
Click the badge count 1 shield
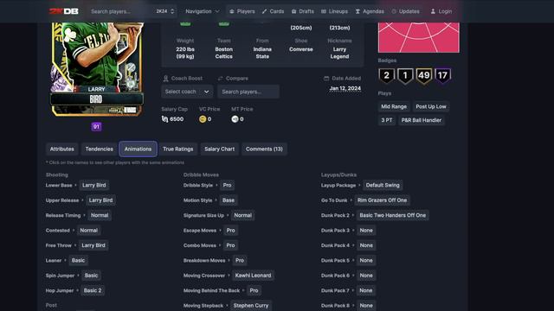coord(405,76)
